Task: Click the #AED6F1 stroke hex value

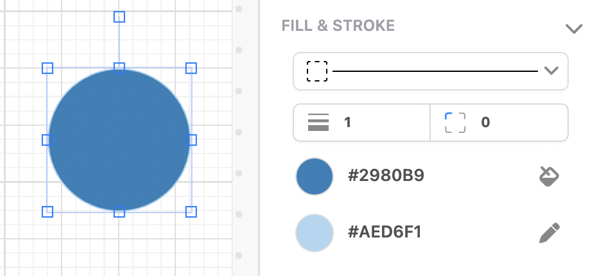Action: [385, 232]
